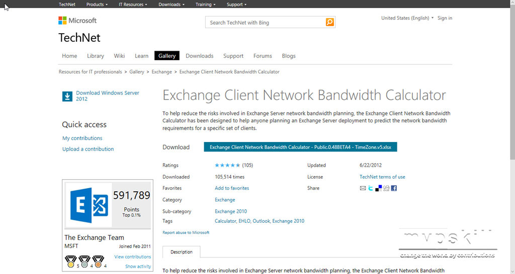The image size is (515, 274).
Task: Go to the Home tab
Action: point(69,56)
